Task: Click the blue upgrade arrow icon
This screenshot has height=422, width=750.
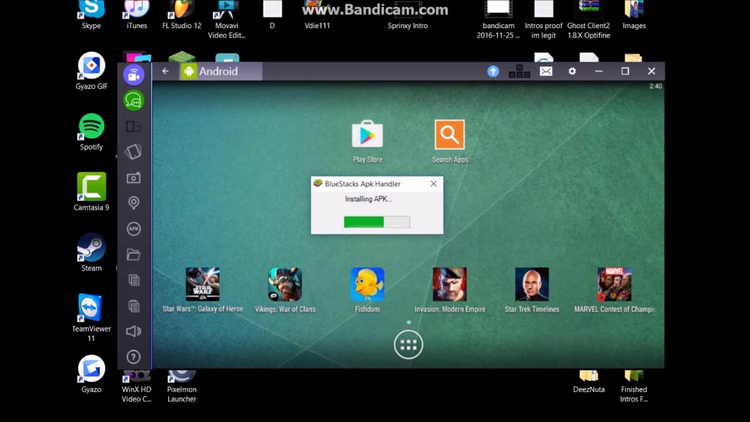Action: (493, 71)
